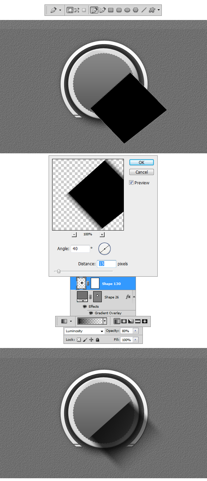
Task: Collapse Shape 26 layer effects
Action: coord(134,297)
